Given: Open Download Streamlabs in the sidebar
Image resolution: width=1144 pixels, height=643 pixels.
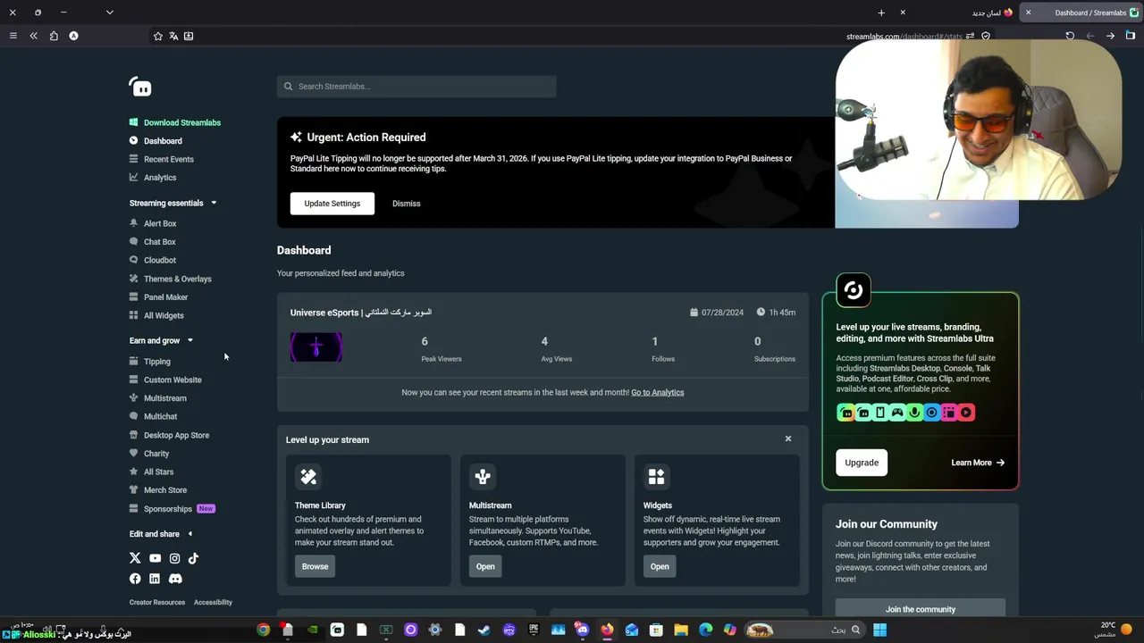Looking at the screenshot, I should [x=175, y=122].
